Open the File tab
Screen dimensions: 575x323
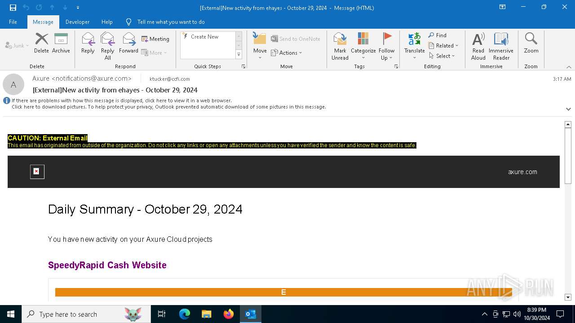[x=13, y=22]
